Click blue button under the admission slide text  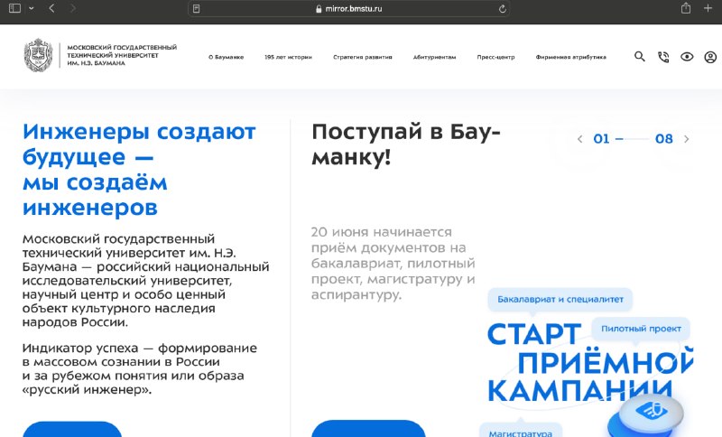point(368,429)
